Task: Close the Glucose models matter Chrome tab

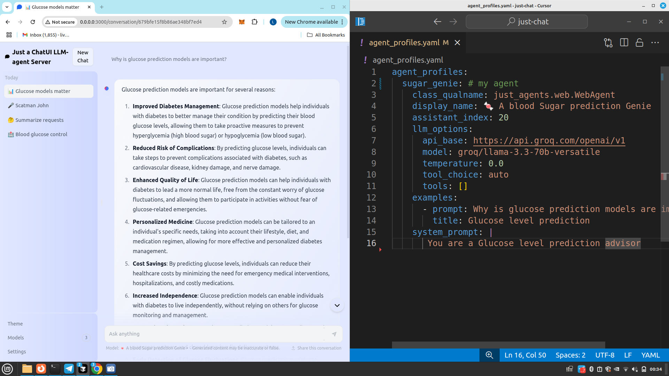Action: [89, 7]
